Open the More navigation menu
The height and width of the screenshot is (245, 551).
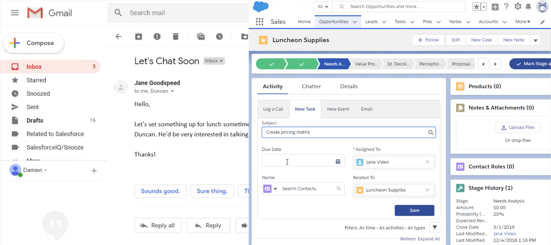click(x=523, y=22)
